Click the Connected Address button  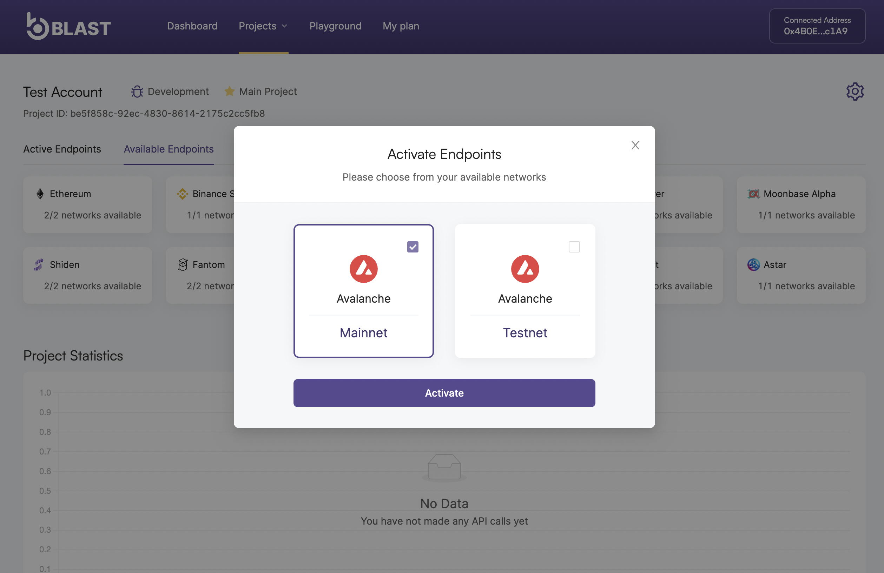tap(817, 26)
